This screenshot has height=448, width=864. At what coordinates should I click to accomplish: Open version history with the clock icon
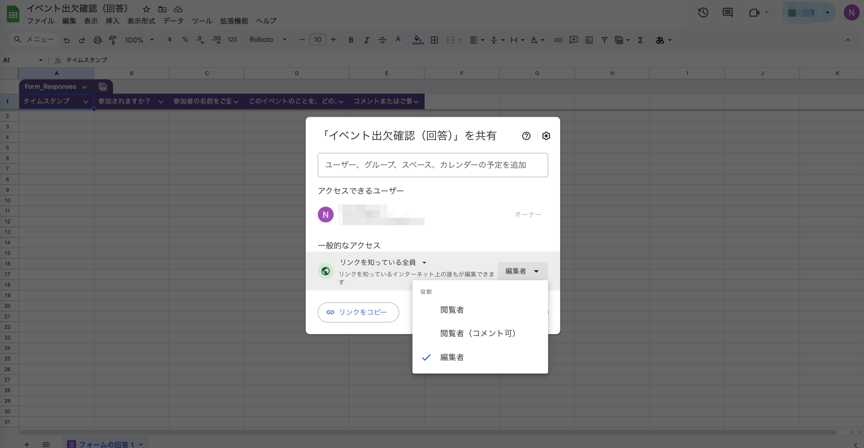(x=703, y=12)
